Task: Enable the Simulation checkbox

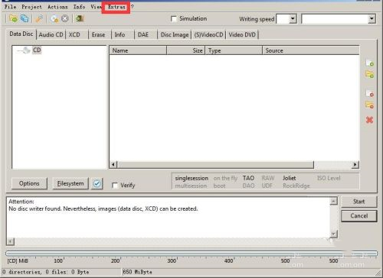Action: point(174,19)
